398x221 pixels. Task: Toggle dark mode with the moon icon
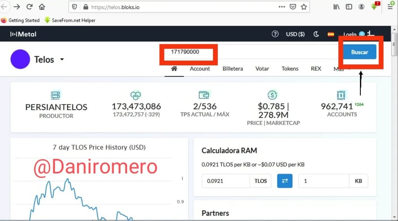tap(316, 34)
